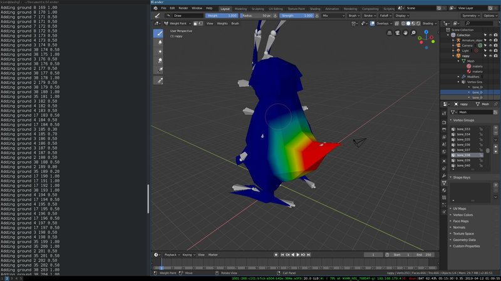Click the blue Z axis on gizmo

(x=426, y=32)
